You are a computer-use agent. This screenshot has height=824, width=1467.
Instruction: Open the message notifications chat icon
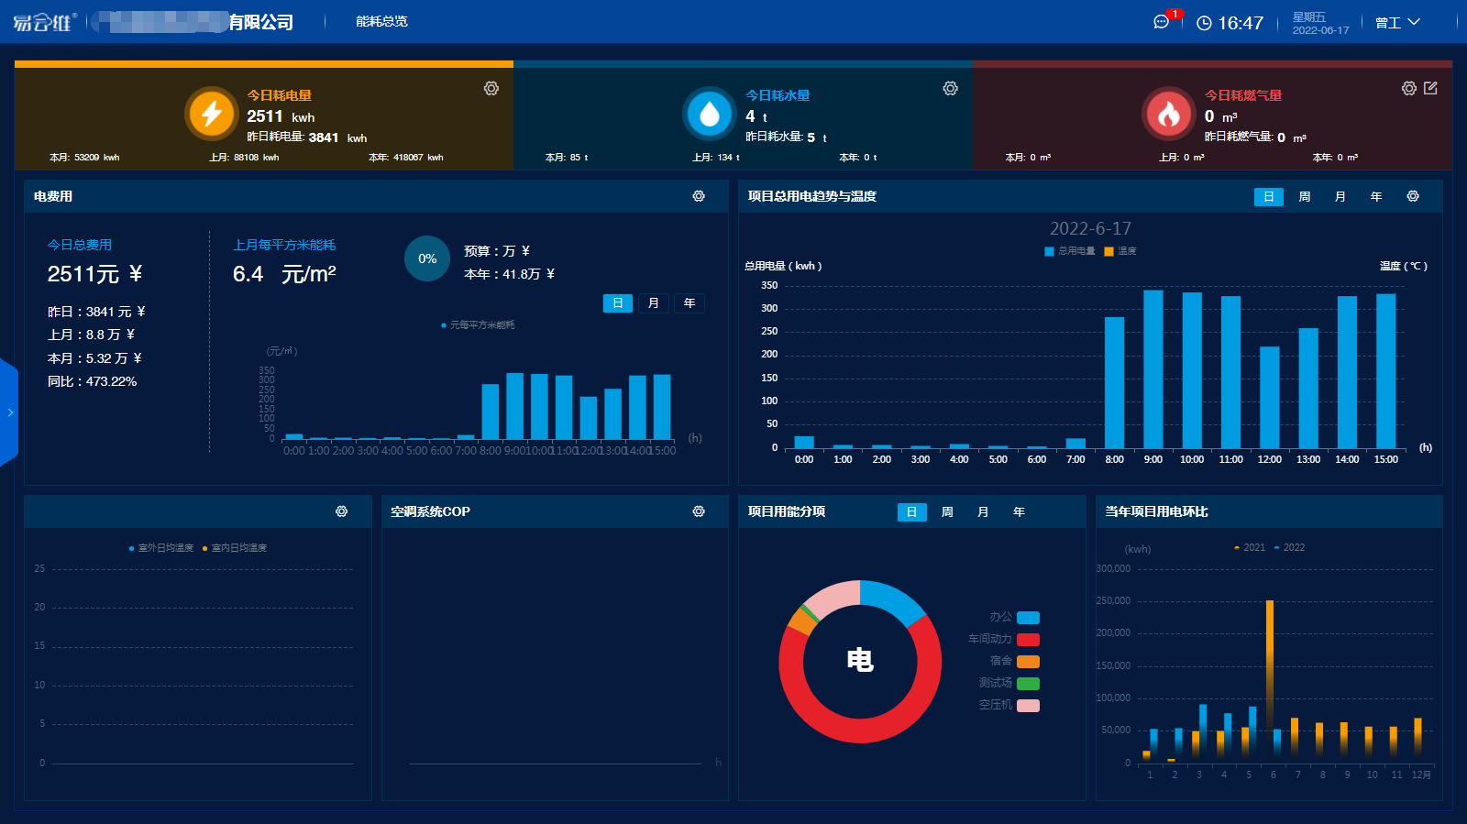1162,22
